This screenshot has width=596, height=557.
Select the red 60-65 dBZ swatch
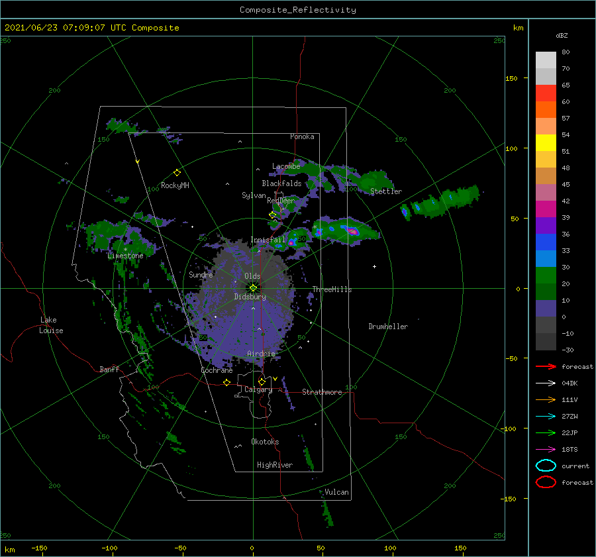tap(546, 93)
